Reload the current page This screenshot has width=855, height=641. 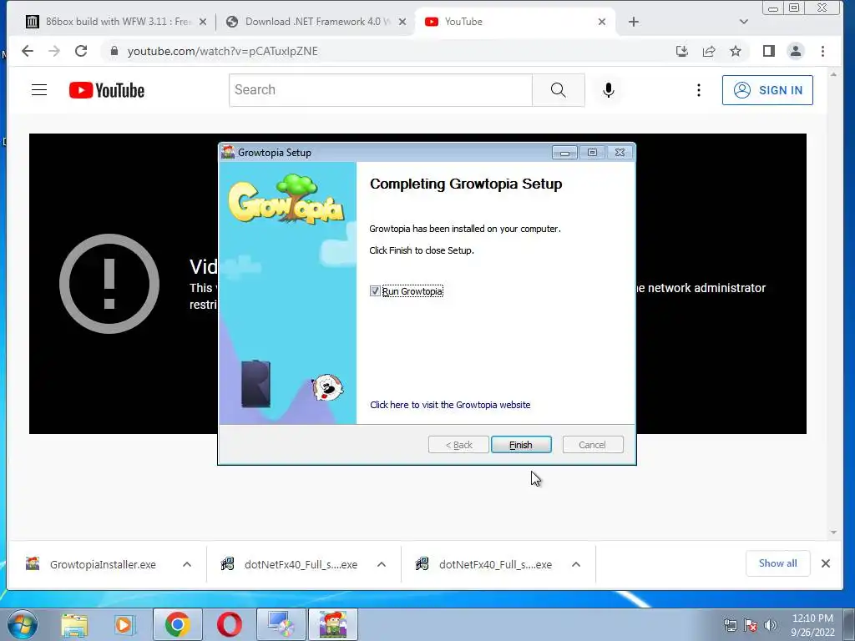tap(81, 51)
